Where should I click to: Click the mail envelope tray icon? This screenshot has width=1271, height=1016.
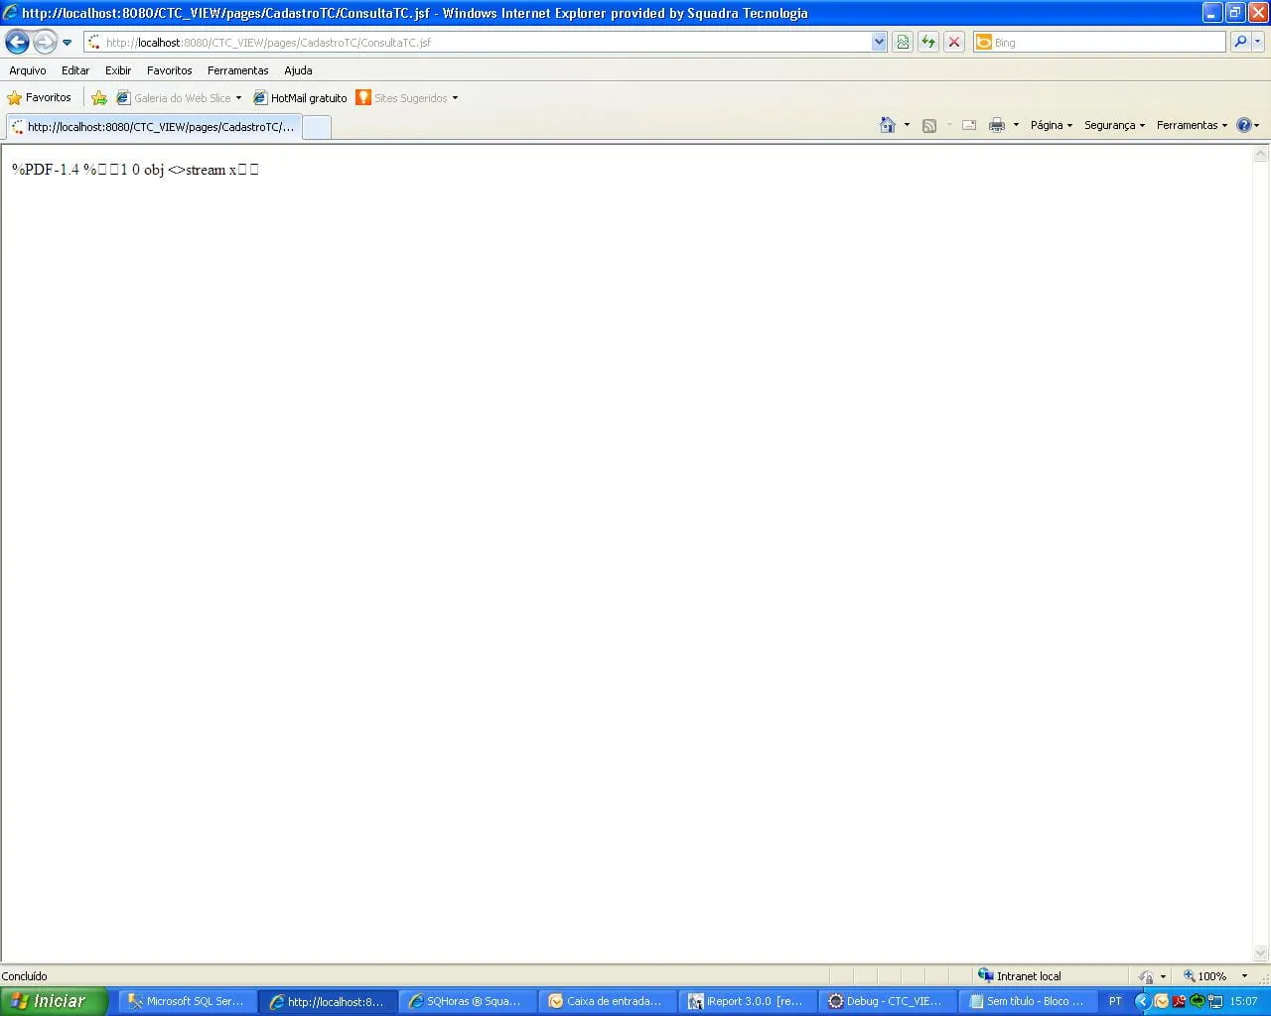click(1162, 1001)
